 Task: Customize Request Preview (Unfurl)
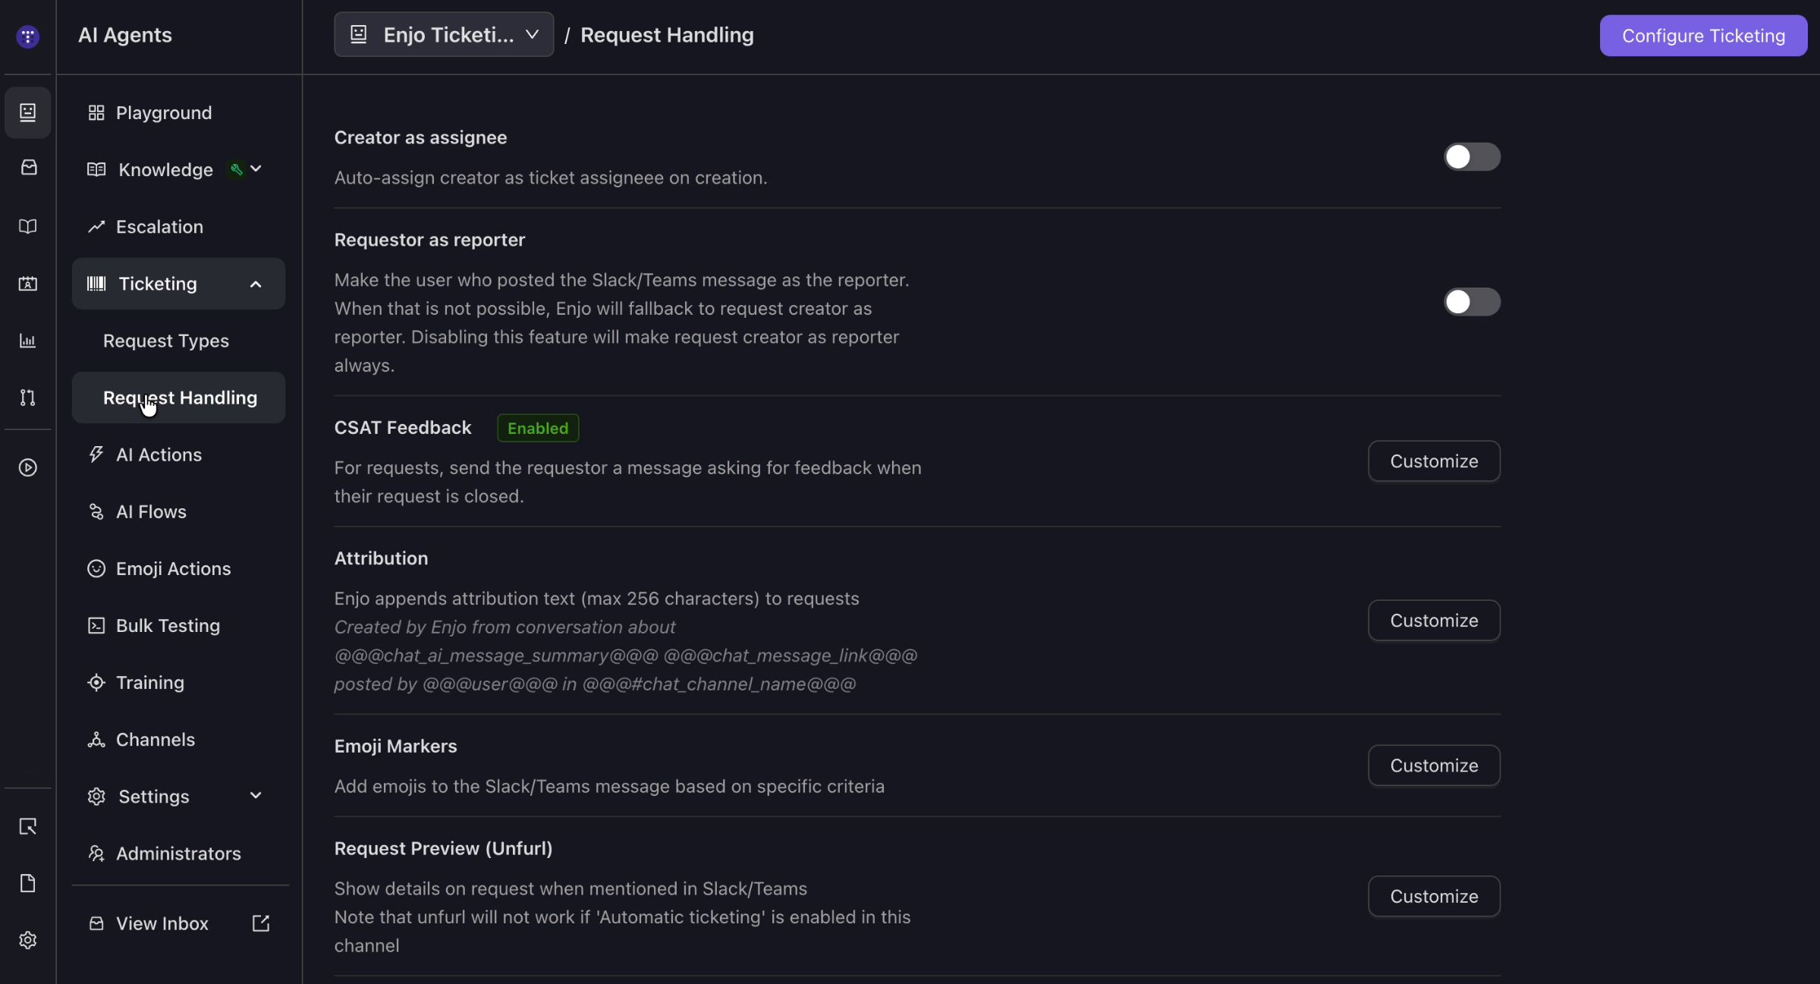[1434, 896]
